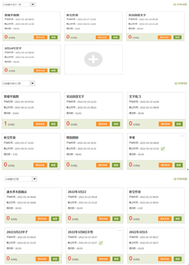The width and height of the screenshot is (189, 265).
Task: Select the 补交作业 card in class three
Action: click(135, 192)
